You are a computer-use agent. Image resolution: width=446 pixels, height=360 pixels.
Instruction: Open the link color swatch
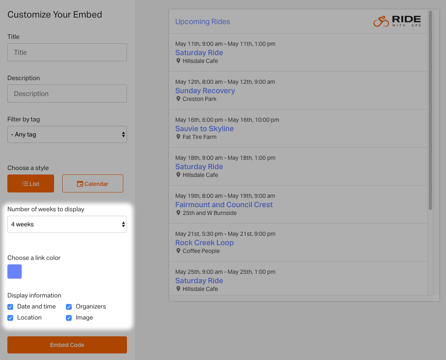(x=14, y=271)
